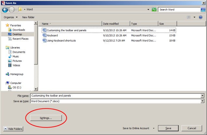Open the change view dropdown arrow
Image resolution: width=207 pixels, height=135 pixels.
pyautogui.click(x=195, y=17)
